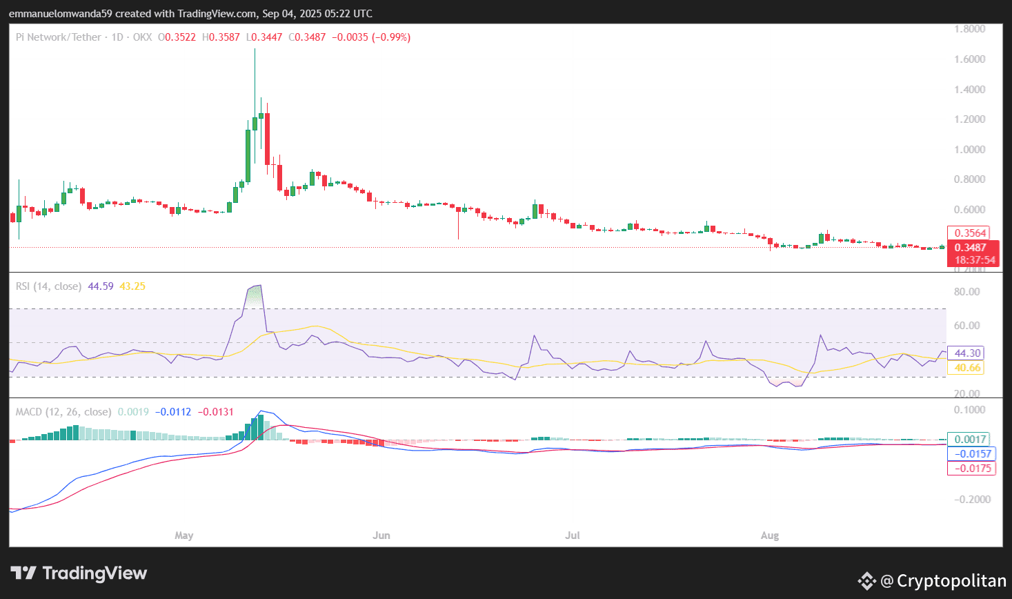Select the 1.8000 price axis label
This screenshot has width=1012, height=599.
(x=969, y=29)
